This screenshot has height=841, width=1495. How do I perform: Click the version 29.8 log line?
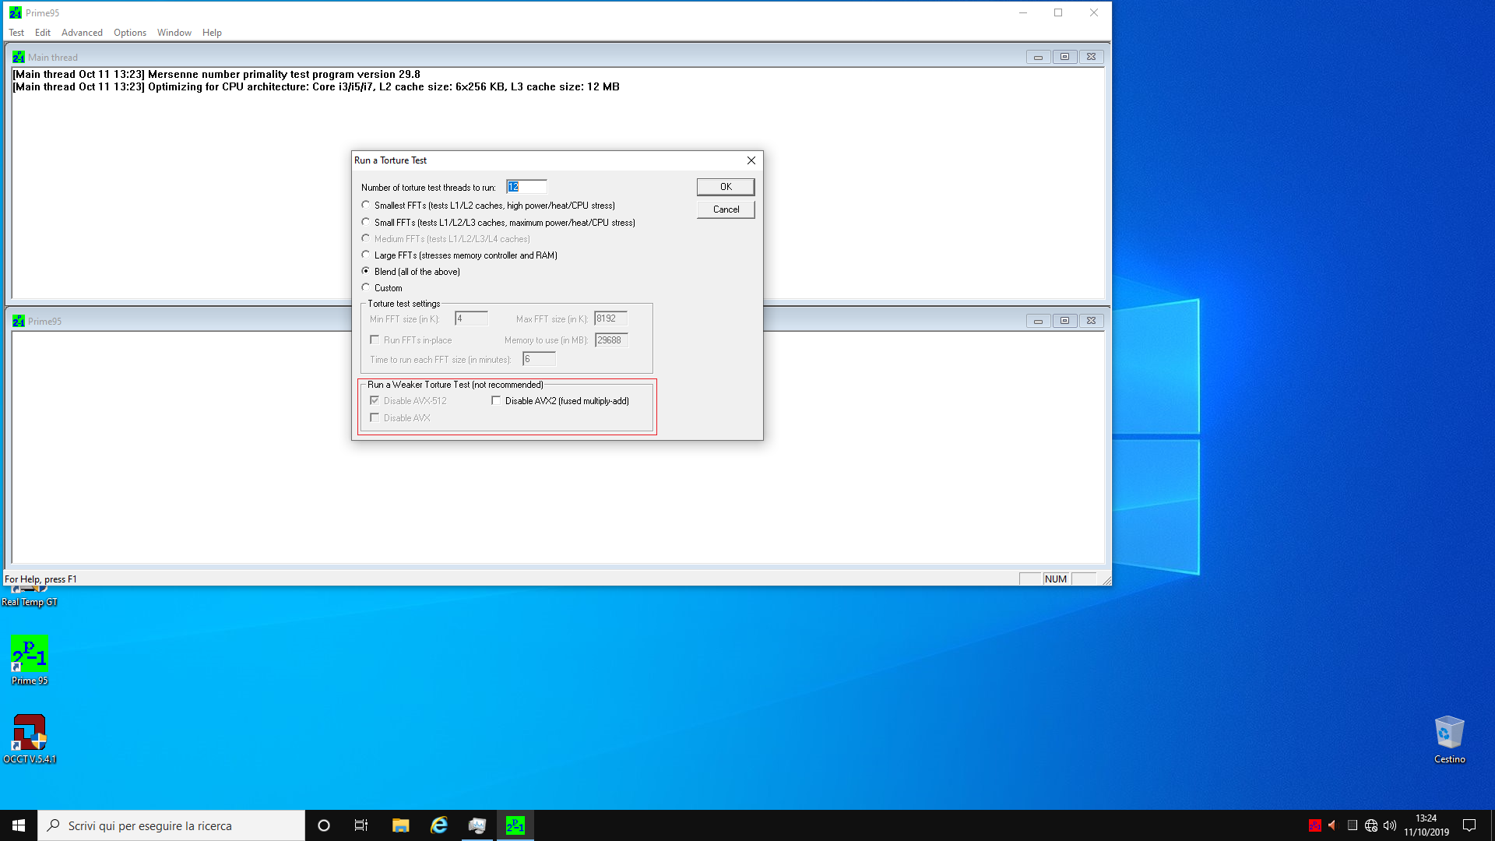click(216, 75)
